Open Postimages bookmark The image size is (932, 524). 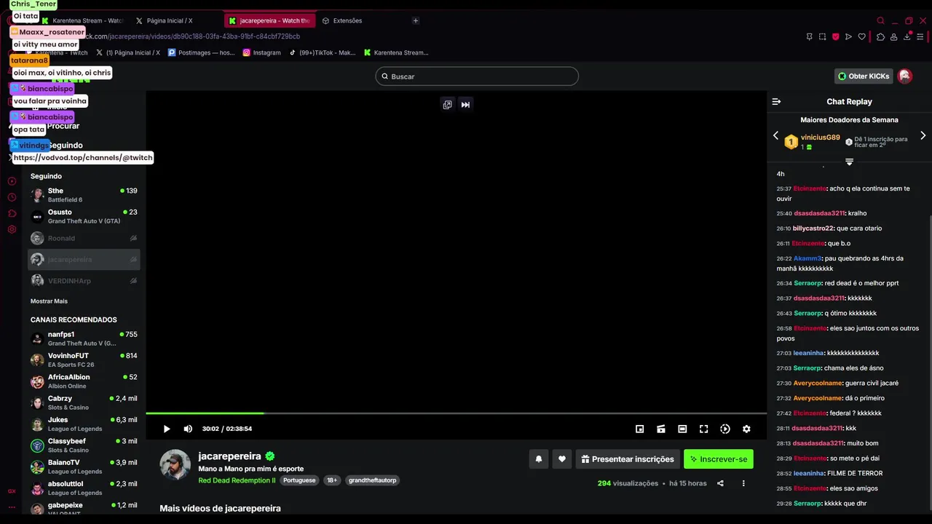pos(202,52)
